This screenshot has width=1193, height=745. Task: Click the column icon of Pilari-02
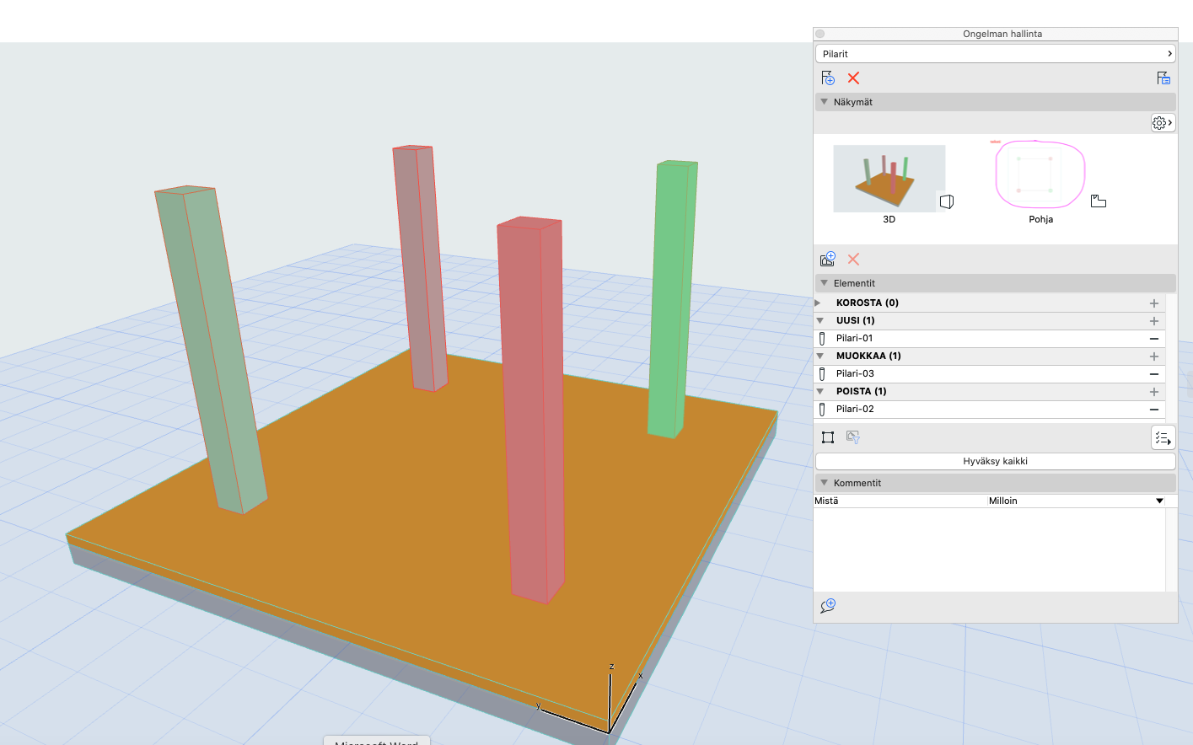(x=822, y=409)
